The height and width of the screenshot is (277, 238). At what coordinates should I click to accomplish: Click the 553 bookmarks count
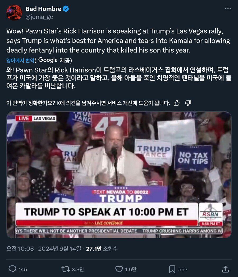coord(183,269)
